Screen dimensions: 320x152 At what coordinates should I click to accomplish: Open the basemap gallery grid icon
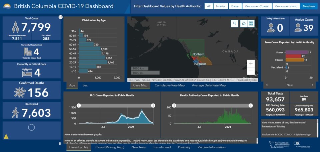[x=251, y=23]
